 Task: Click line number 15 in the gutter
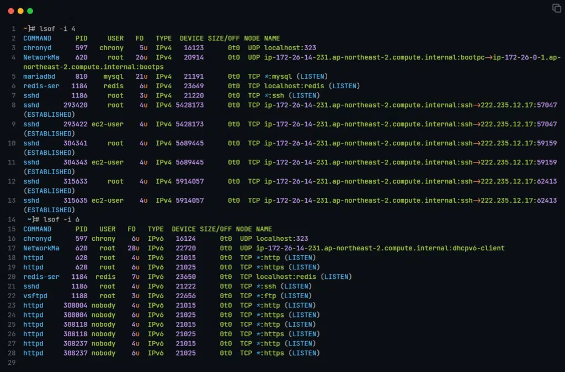pos(13,229)
